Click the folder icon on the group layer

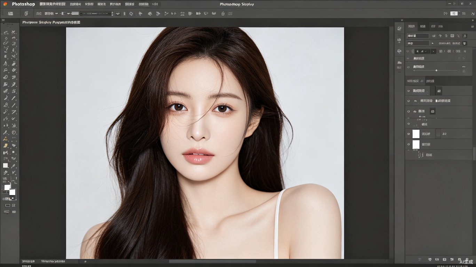[415, 101]
